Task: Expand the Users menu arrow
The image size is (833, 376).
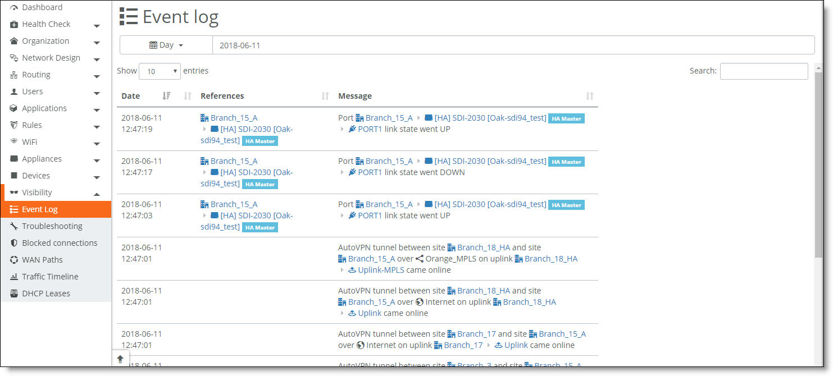Action: 97,93
